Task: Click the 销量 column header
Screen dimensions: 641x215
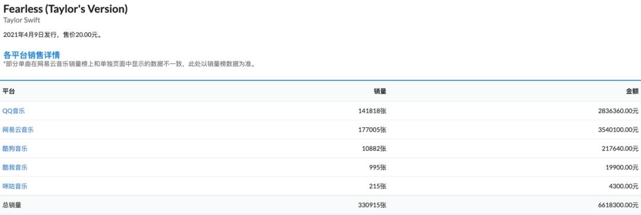Action: [x=380, y=91]
